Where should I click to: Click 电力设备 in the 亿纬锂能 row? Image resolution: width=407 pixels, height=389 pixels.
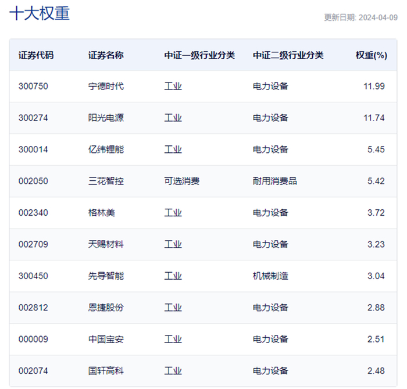pos(270,149)
